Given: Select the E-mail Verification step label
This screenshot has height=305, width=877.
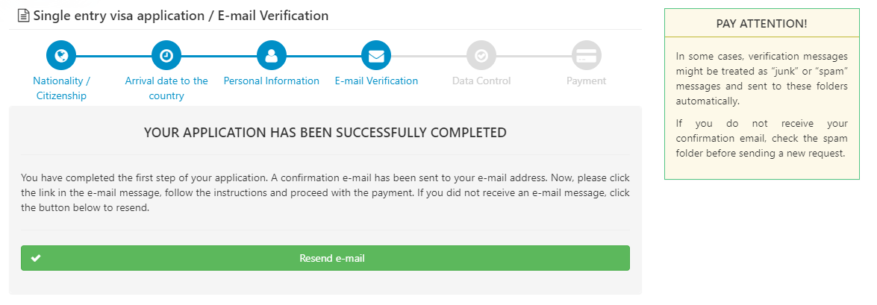Looking at the screenshot, I should [x=376, y=81].
